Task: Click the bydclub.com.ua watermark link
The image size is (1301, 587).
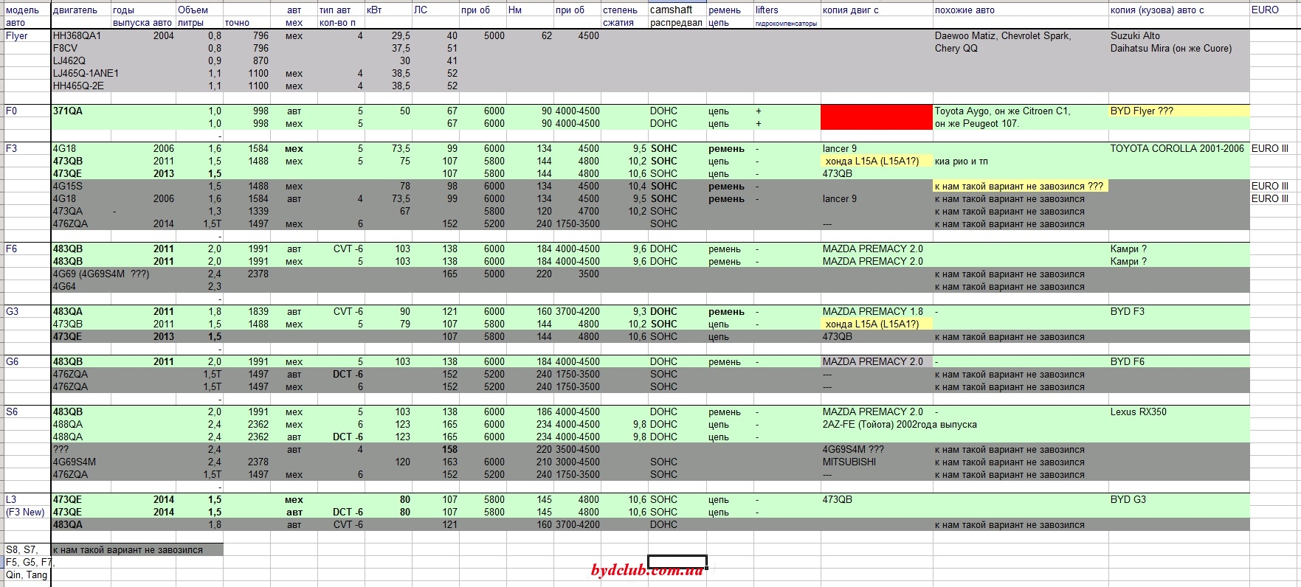Action: [646, 571]
